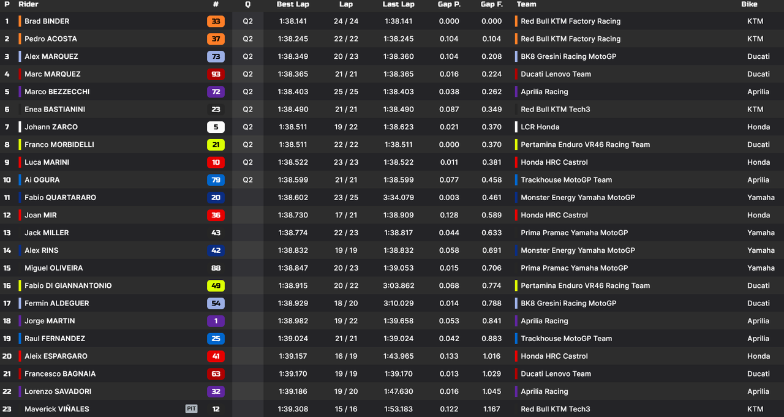
Task: Click the LCR Honda team name
Action: (x=540, y=127)
